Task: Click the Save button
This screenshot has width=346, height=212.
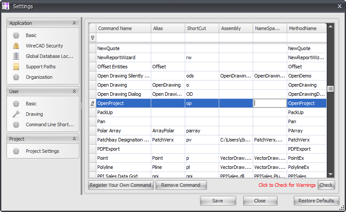Action: 218,201
